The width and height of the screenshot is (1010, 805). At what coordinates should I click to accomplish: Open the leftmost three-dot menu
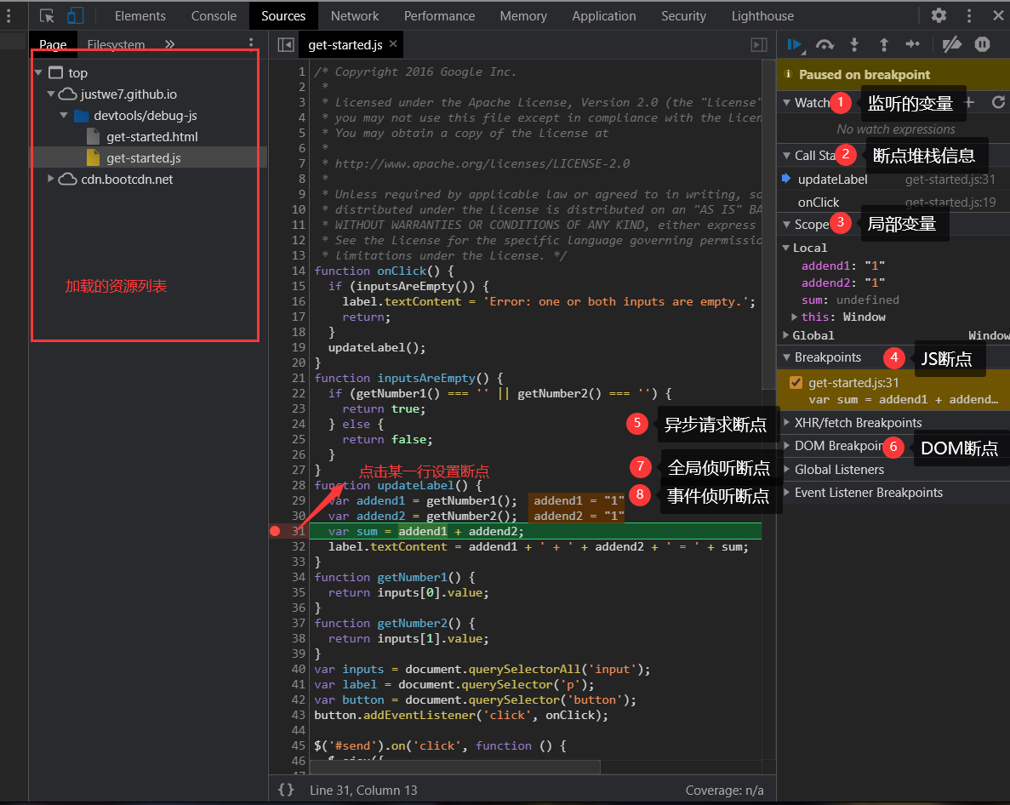(x=9, y=15)
